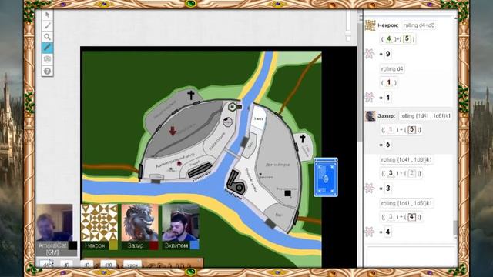Click the 'rolling d4' formula in chat
This screenshot has height=277, width=493.
pyautogui.click(x=392, y=68)
